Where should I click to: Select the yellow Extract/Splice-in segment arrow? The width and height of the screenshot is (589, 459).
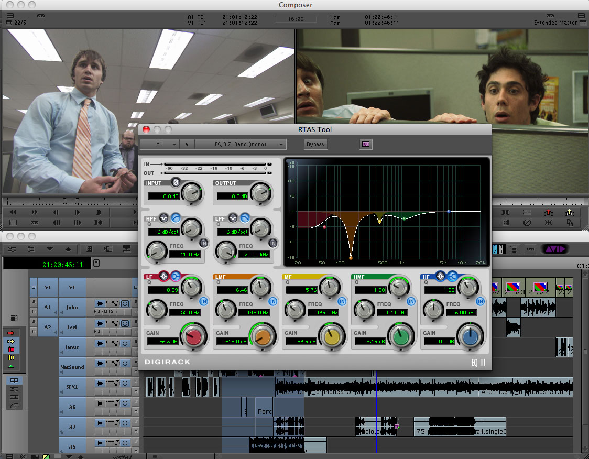click(10, 341)
